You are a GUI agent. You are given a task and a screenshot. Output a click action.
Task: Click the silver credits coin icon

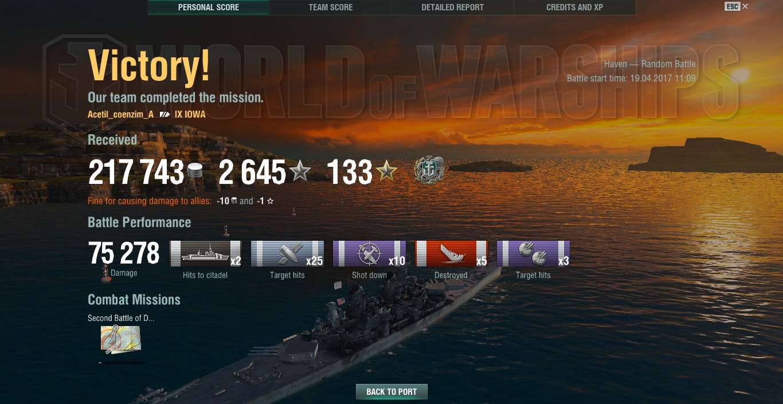click(195, 171)
